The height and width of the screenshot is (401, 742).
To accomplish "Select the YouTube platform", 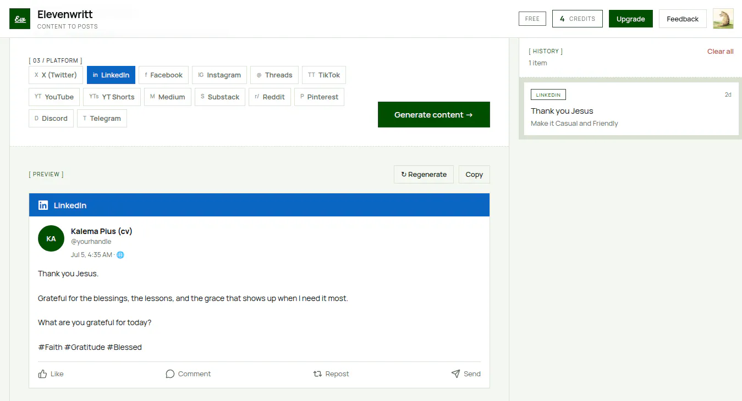I will coord(54,97).
